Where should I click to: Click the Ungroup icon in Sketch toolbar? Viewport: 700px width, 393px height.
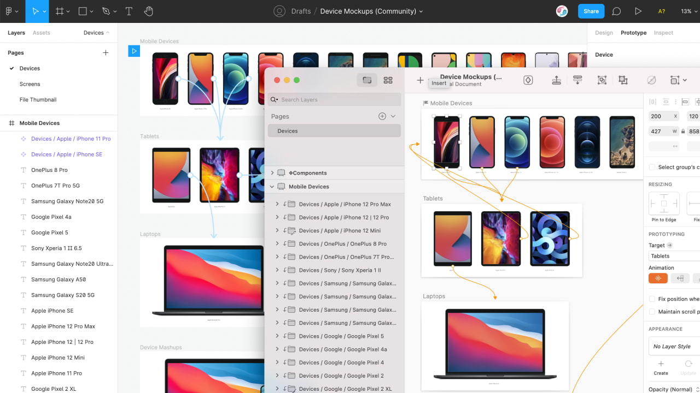coord(623,80)
